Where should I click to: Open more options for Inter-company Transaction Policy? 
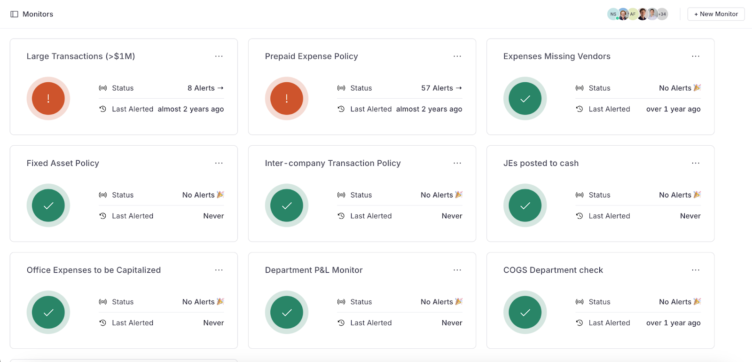457,163
